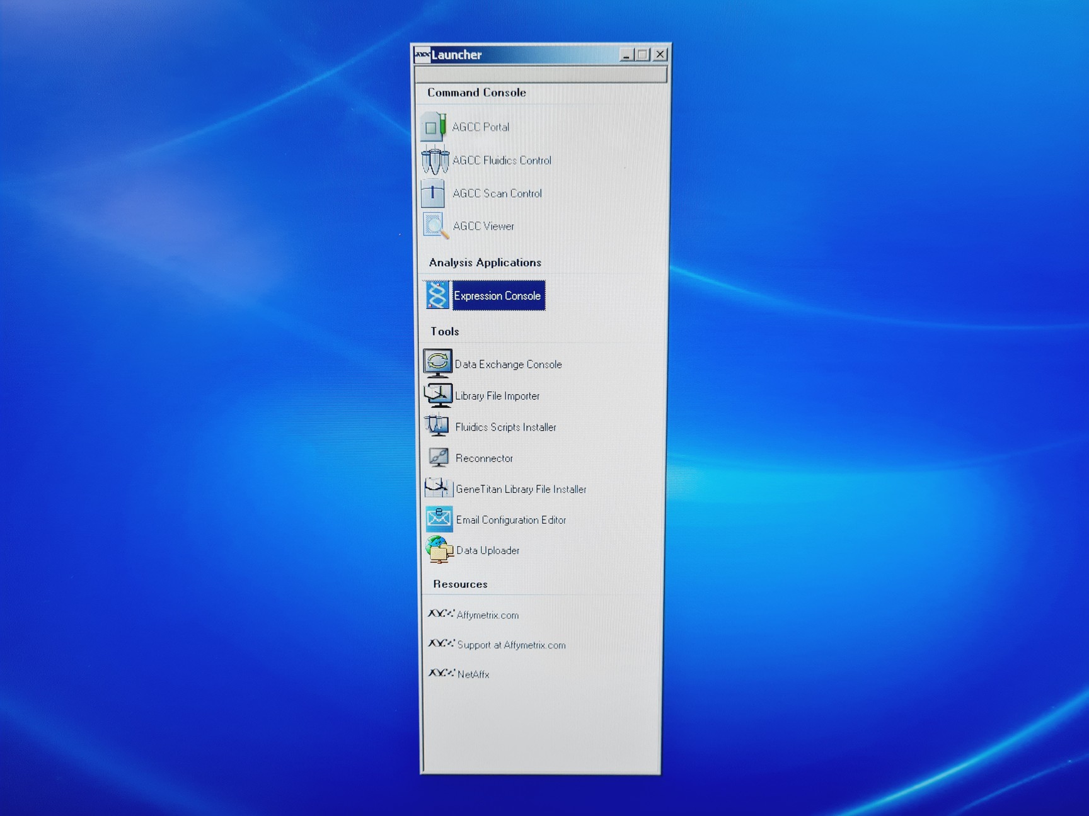
Task: Click the Library File Importer icon
Action: (438, 395)
